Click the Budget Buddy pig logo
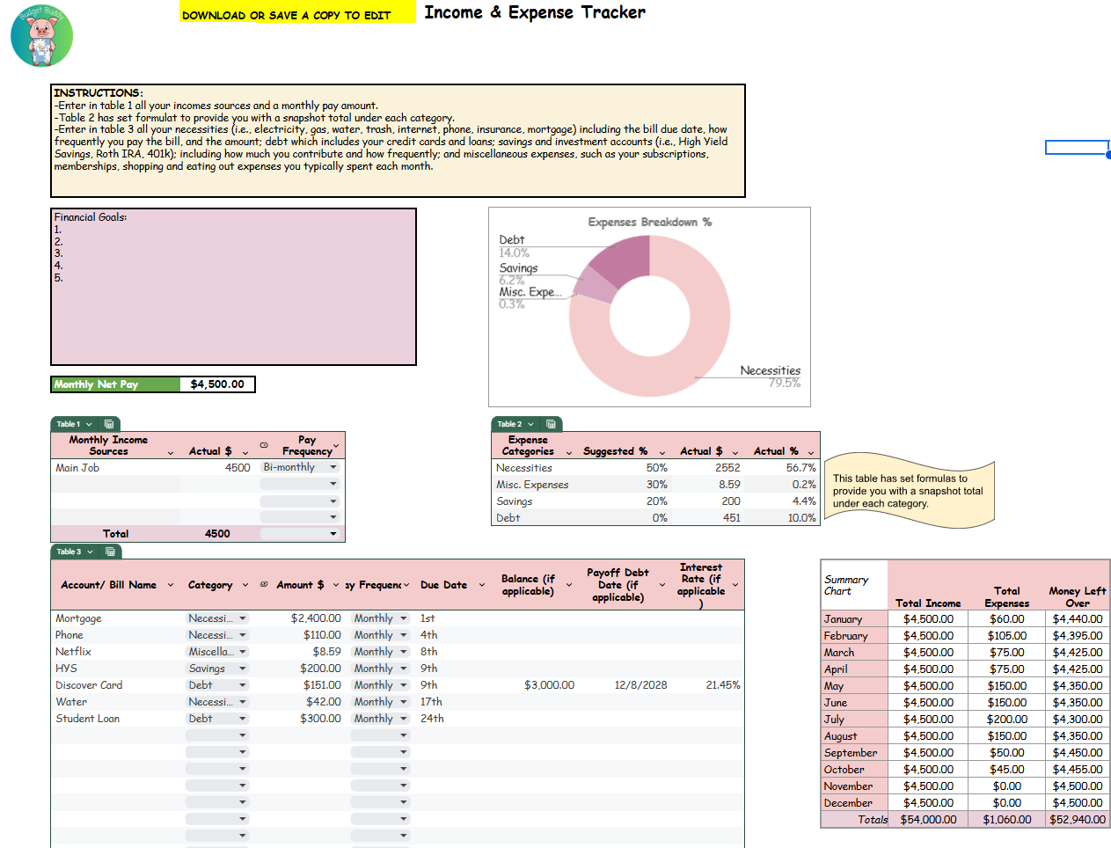The width and height of the screenshot is (1111, 848). pos(40,36)
